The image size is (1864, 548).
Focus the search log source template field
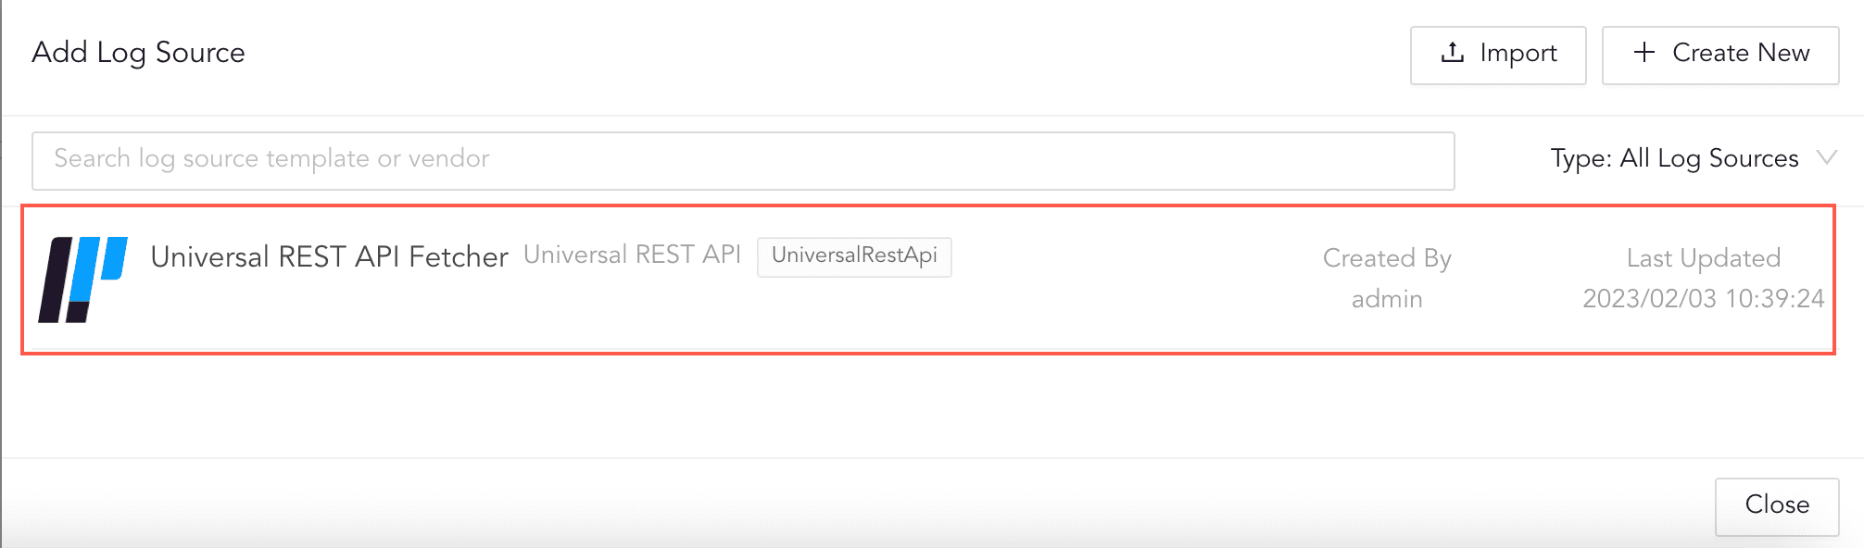742,160
